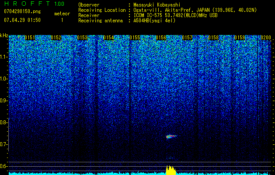
Task: Select the 0.9 kHz frequency axis label
Action: tap(3, 101)
